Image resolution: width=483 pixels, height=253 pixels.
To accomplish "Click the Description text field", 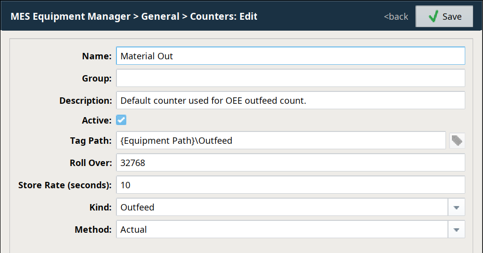I will click(291, 100).
